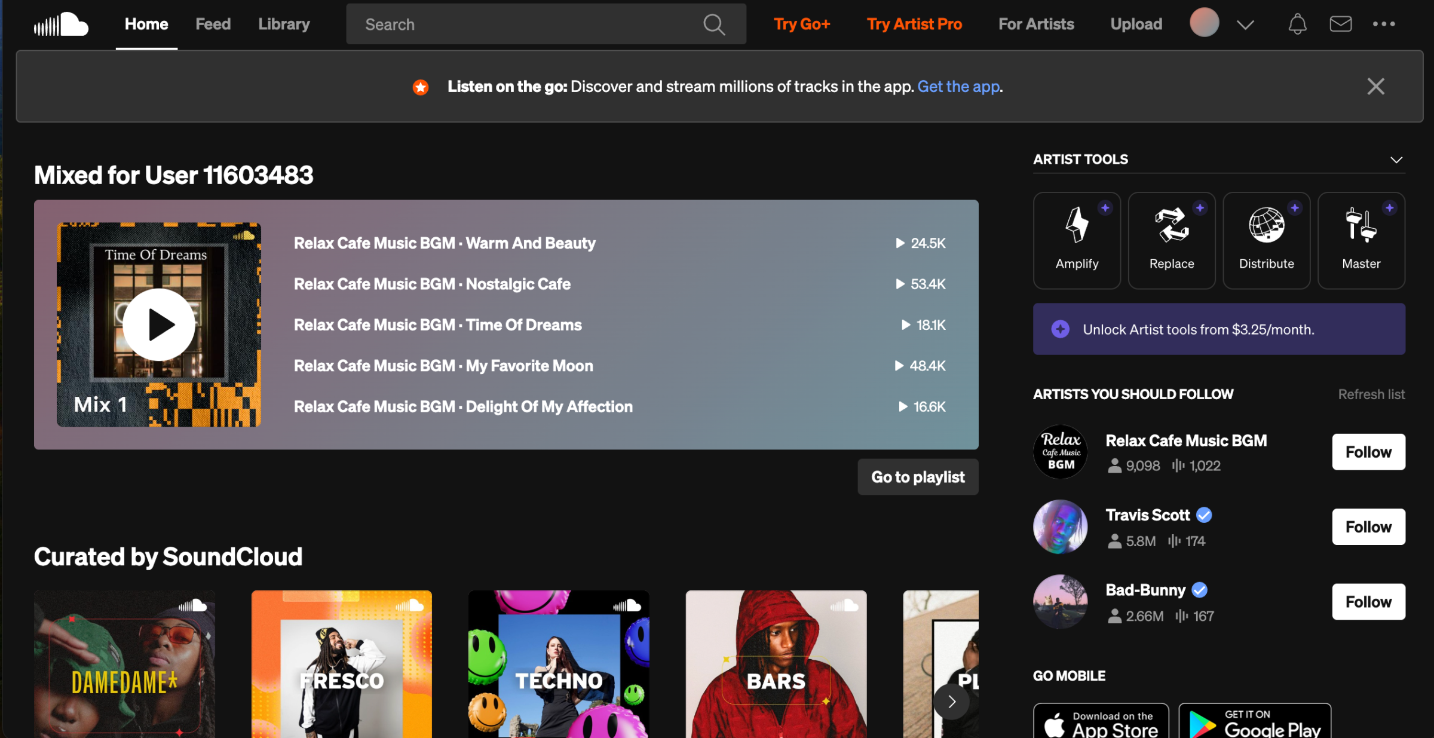Play the Mix 1 playlist

point(158,324)
